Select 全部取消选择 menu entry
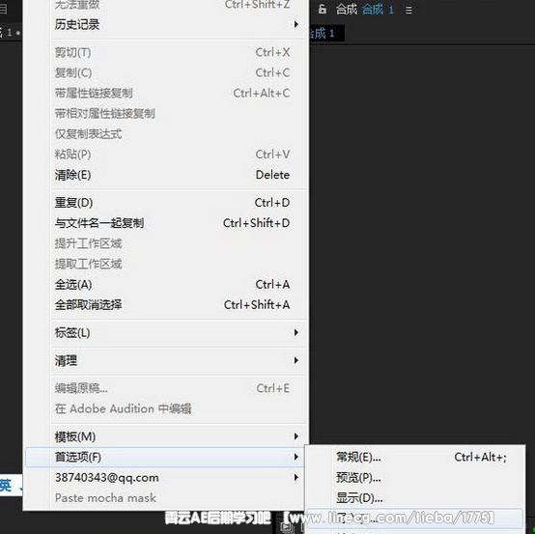 point(166,305)
